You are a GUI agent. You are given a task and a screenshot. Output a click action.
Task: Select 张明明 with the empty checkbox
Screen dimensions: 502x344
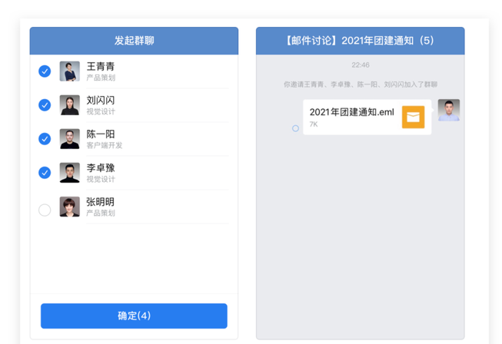[45, 210]
